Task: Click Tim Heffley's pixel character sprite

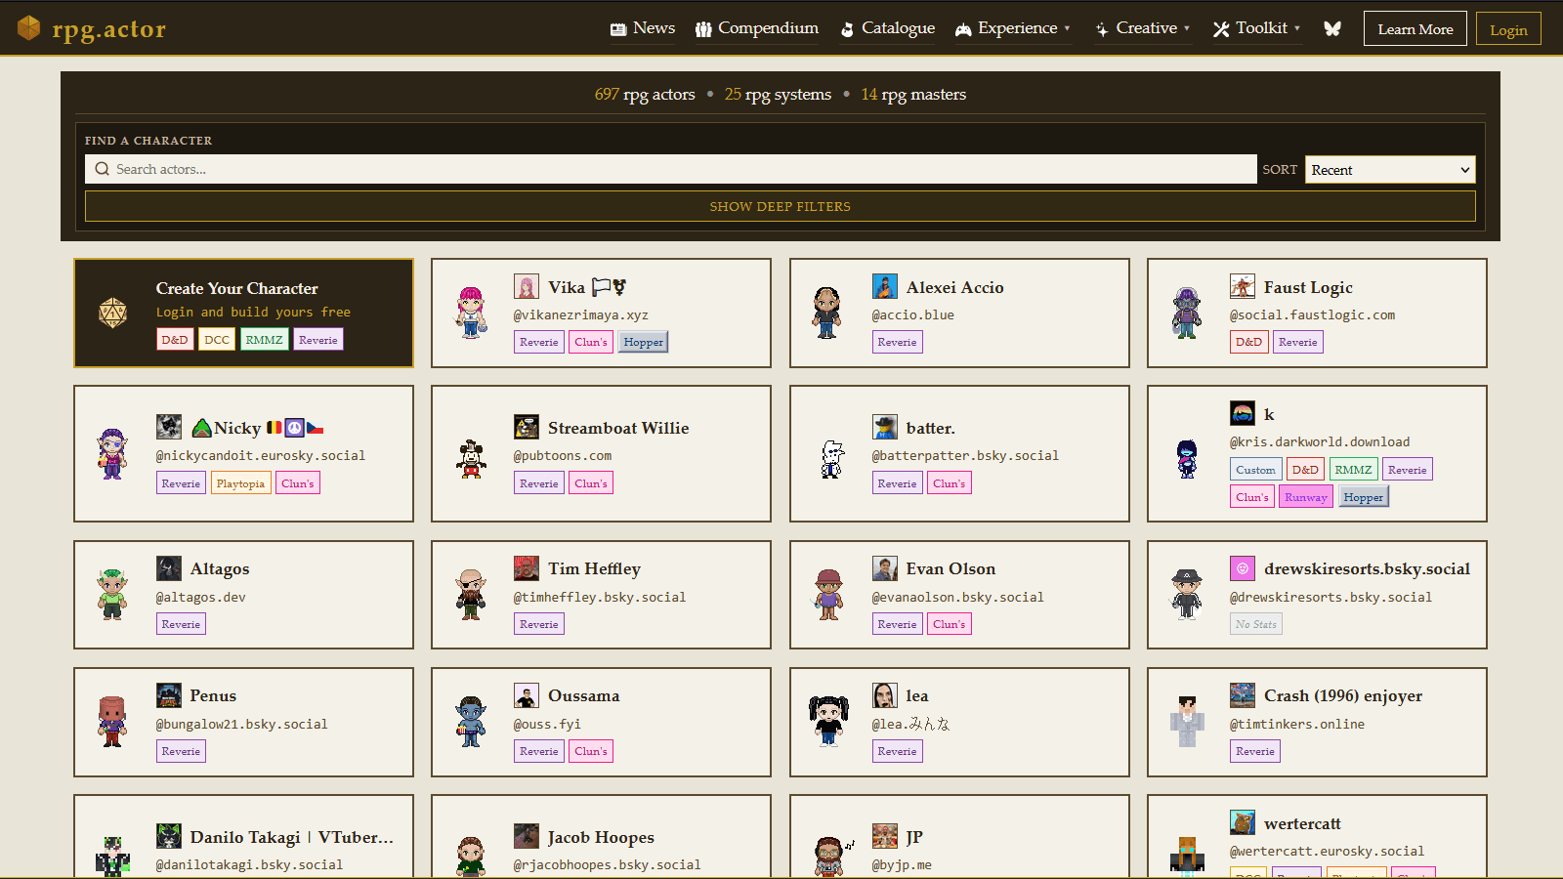Action: (471, 594)
